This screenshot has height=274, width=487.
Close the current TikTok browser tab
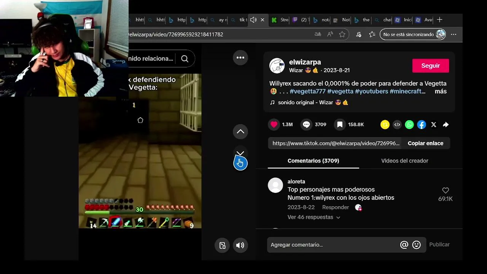point(263,20)
